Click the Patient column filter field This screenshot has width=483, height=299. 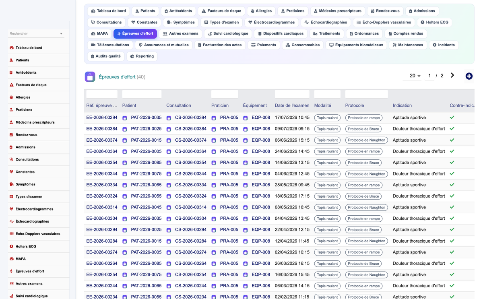point(142,94)
